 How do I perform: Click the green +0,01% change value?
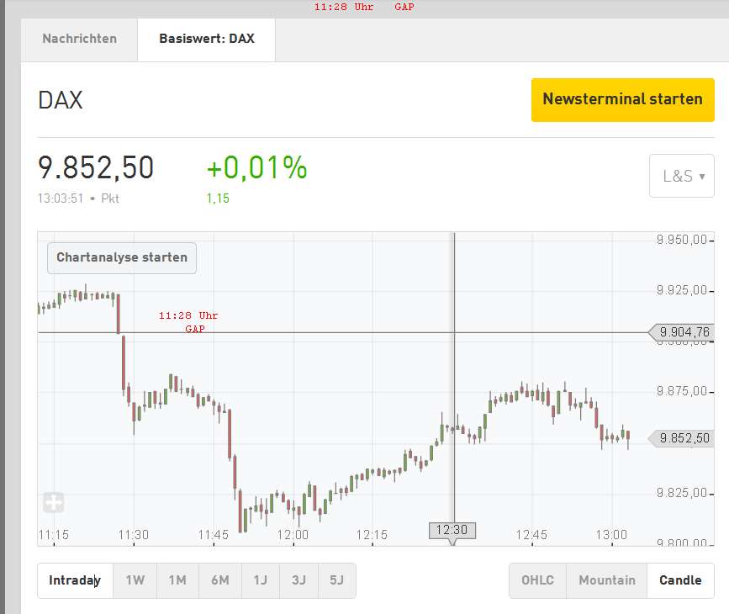tap(256, 168)
